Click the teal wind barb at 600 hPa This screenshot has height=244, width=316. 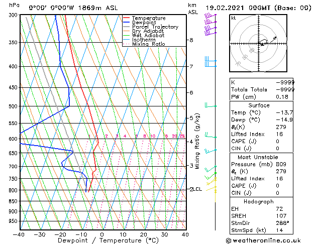[x=210, y=135]
